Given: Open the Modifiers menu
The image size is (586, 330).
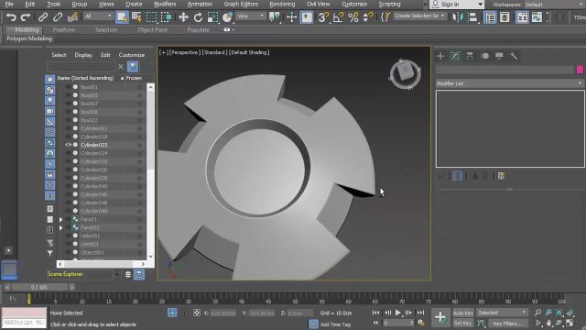Looking at the screenshot, I should pyautogui.click(x=165, y=4).
